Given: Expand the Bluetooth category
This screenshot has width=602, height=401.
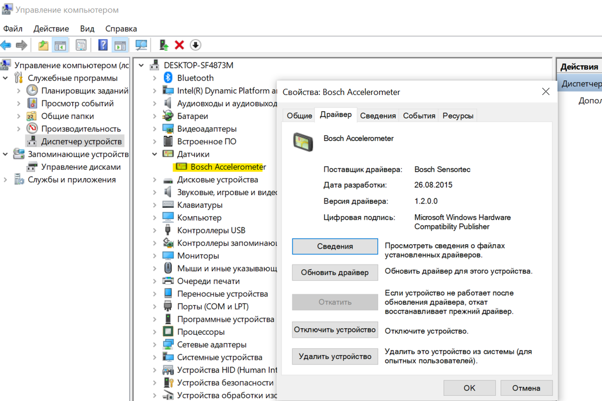Looking at the screenshot, I should (155, 78).
